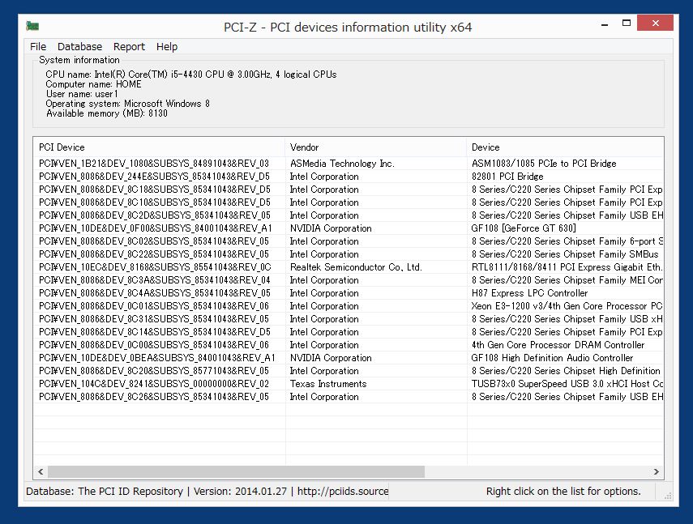Select the ASMedia Technology Inc. row
This screenshot has width=693, height=524.
[349, 164]
